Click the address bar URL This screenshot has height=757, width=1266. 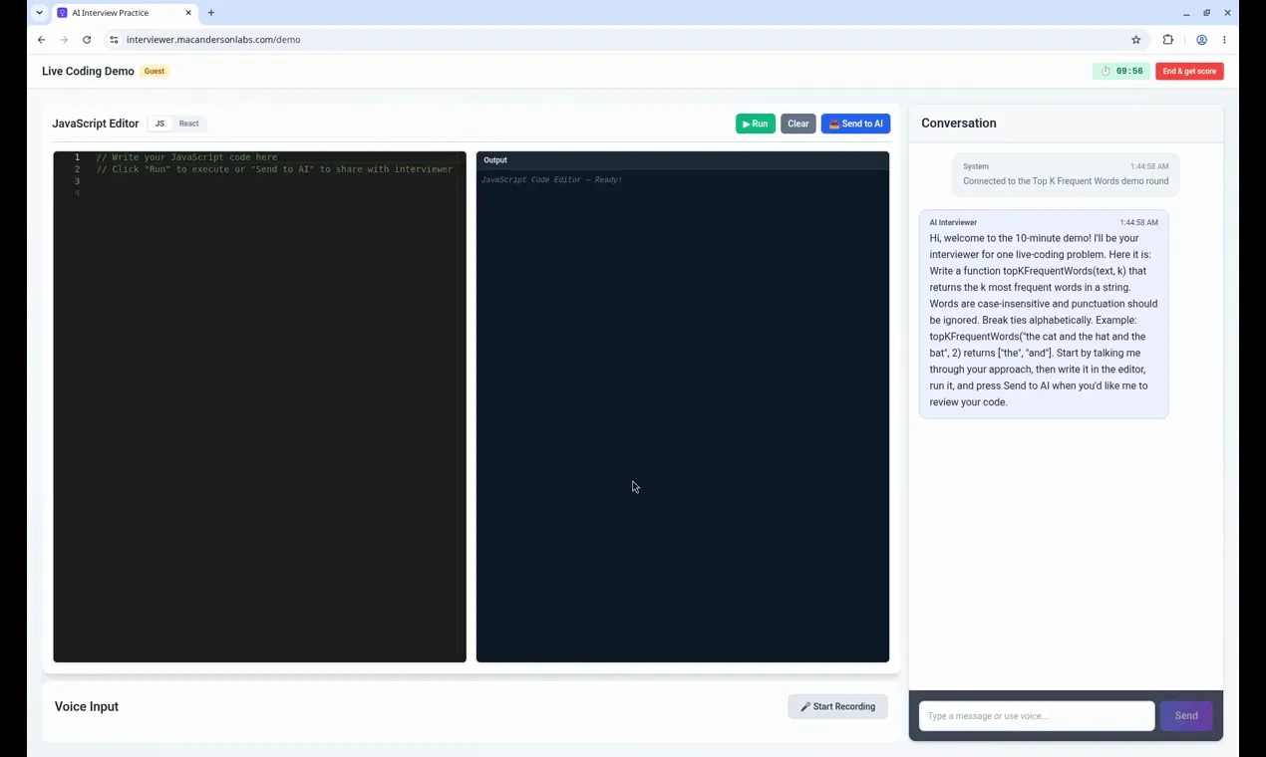coord(213,40)
